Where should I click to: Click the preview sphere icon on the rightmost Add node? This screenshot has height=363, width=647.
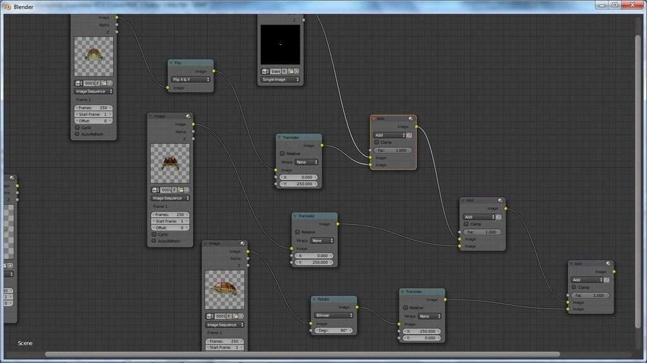point(608,263)
